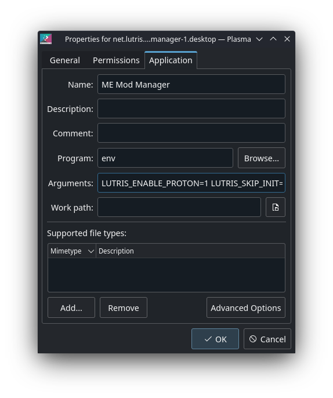Click the empty supported file types list
Screen dimensions: 333x398
click(166, 275)
